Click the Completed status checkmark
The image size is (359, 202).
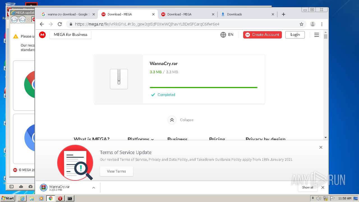pos(153,95)
